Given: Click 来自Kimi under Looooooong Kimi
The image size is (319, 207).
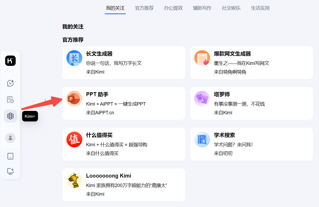Looking at the screenshot, I should [x=95, y=194].
